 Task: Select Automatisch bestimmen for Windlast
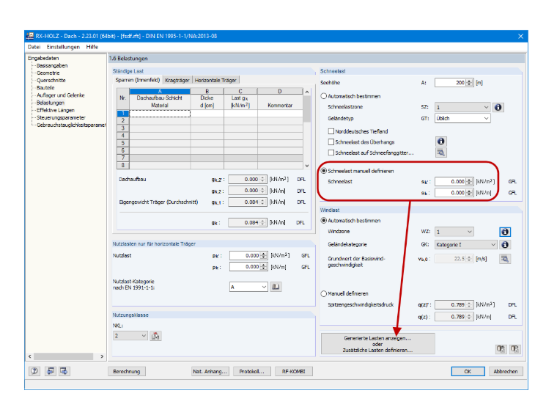point(324,221)
